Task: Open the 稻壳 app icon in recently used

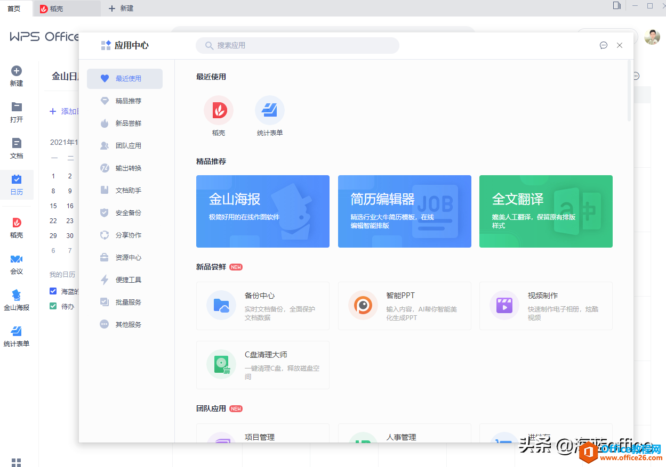Action: (219, 110)
